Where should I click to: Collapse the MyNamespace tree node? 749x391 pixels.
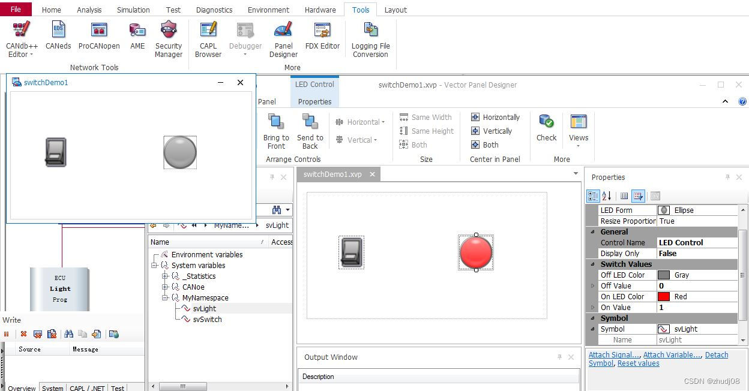click(165, 298)
